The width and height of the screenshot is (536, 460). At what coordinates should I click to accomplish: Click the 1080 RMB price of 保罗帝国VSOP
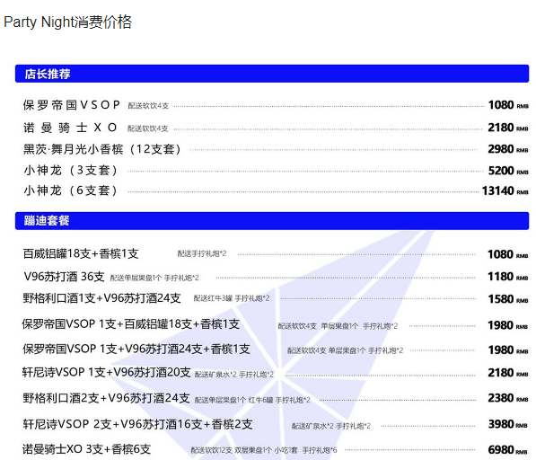pos(508,104)
